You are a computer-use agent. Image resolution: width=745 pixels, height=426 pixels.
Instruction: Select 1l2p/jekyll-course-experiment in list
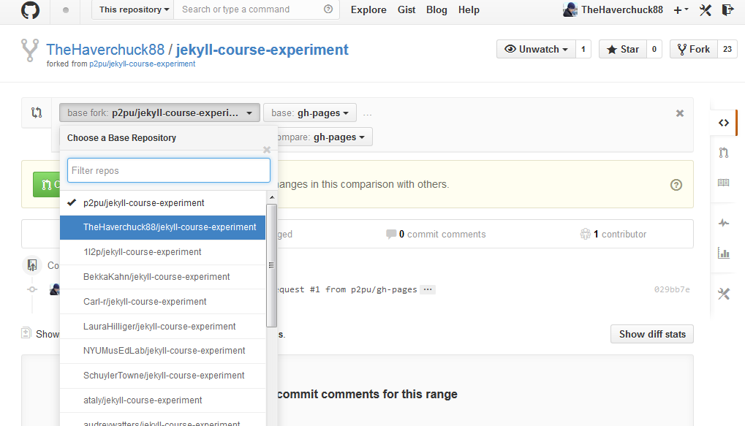pos(162,252)
